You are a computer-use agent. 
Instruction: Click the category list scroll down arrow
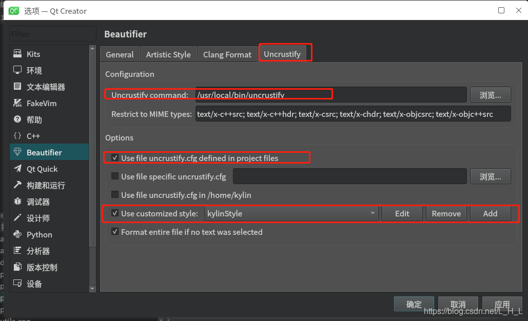92,289
